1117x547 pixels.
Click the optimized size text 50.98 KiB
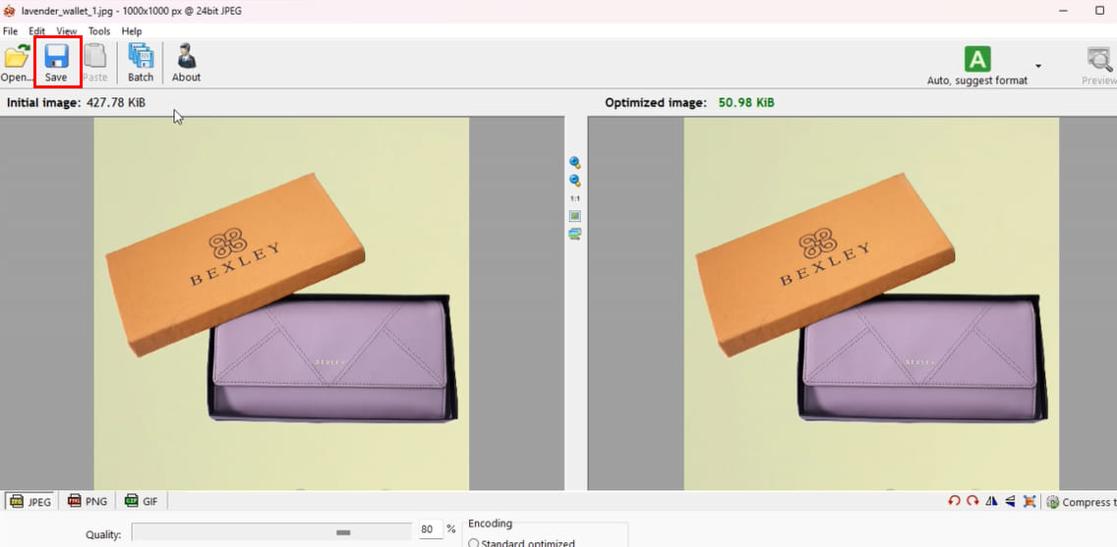[746, 102]
